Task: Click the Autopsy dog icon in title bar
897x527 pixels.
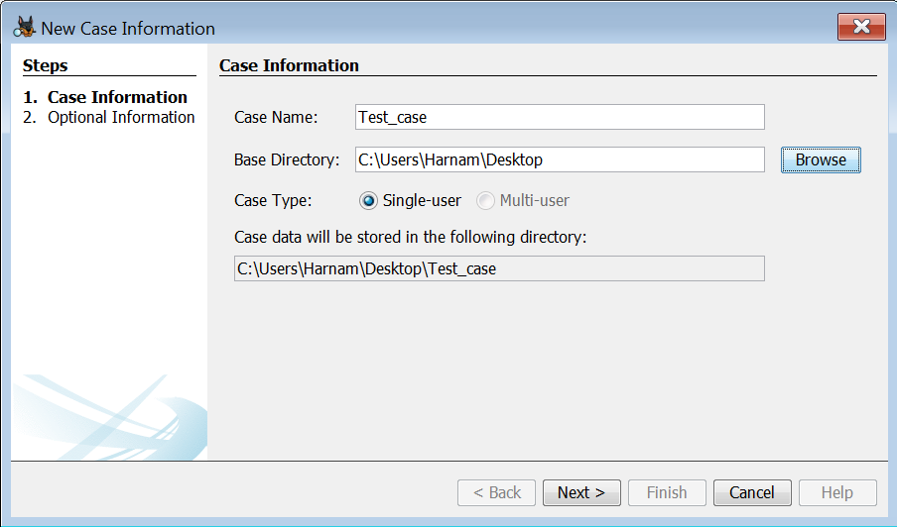Action: 24,28
